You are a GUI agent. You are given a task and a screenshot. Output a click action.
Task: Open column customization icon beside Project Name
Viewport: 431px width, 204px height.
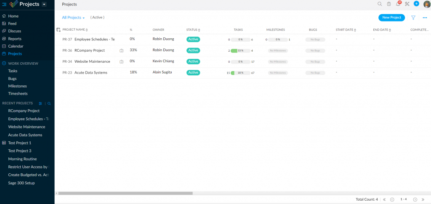(58, 29)
